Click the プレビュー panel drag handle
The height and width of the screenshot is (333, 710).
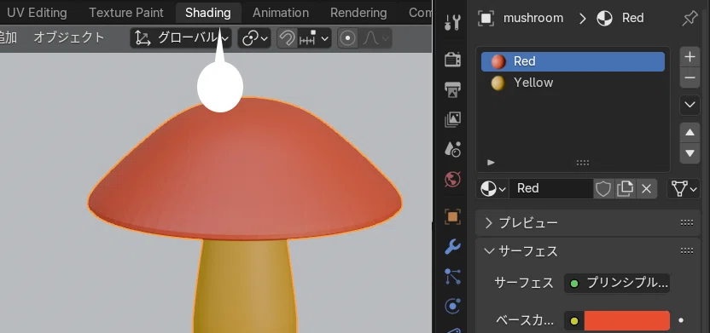tap(687, 223)
